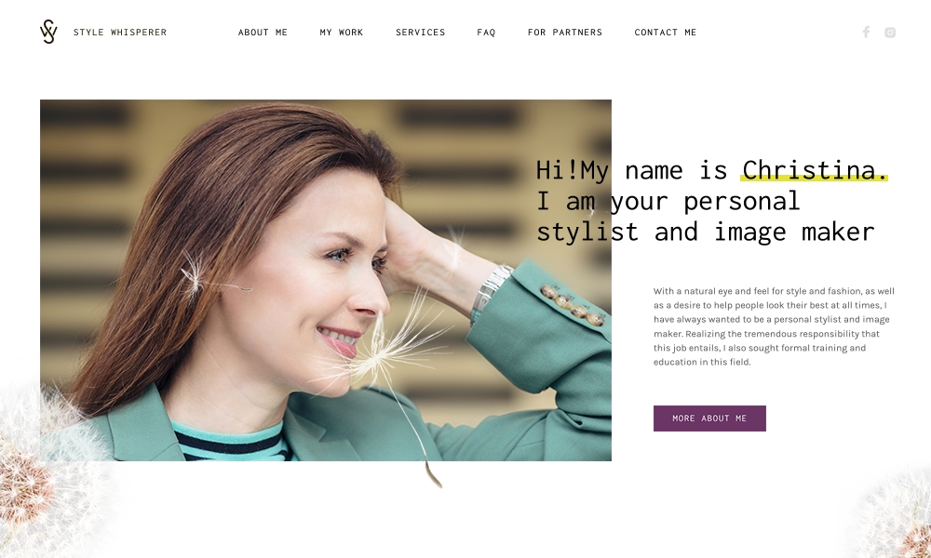The image size is (931, 558).
Task: Click the yellow-highlighted name Christina
Action: tap(814, 170)
